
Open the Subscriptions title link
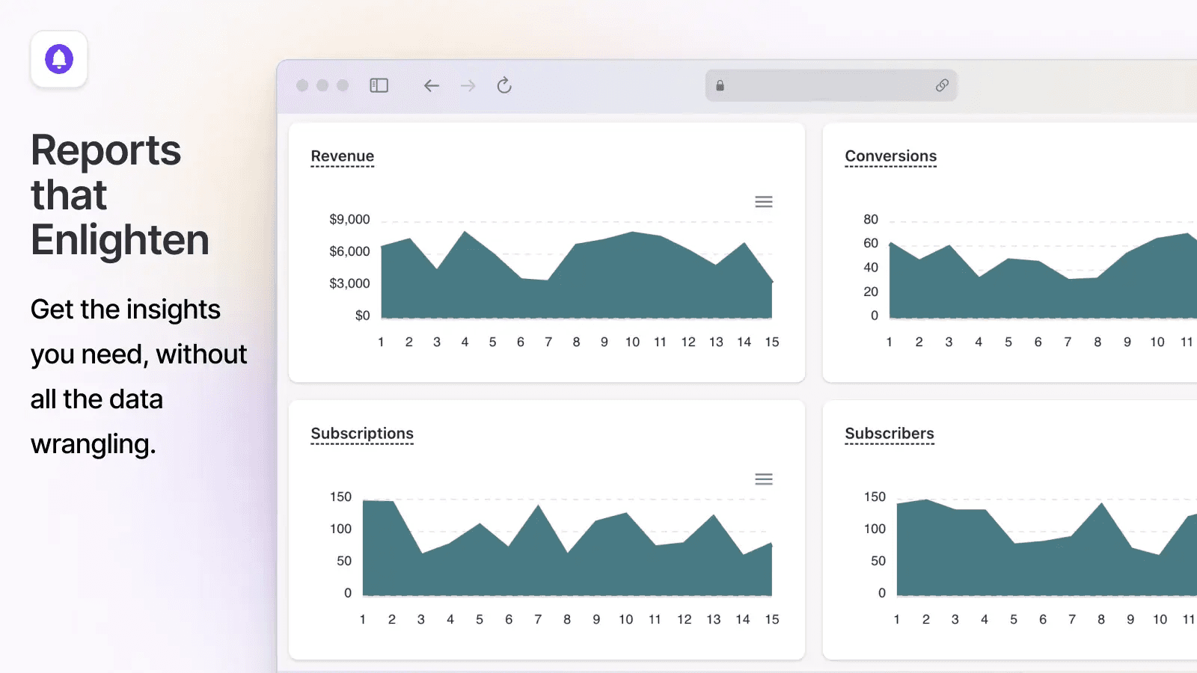click(362, 434)
